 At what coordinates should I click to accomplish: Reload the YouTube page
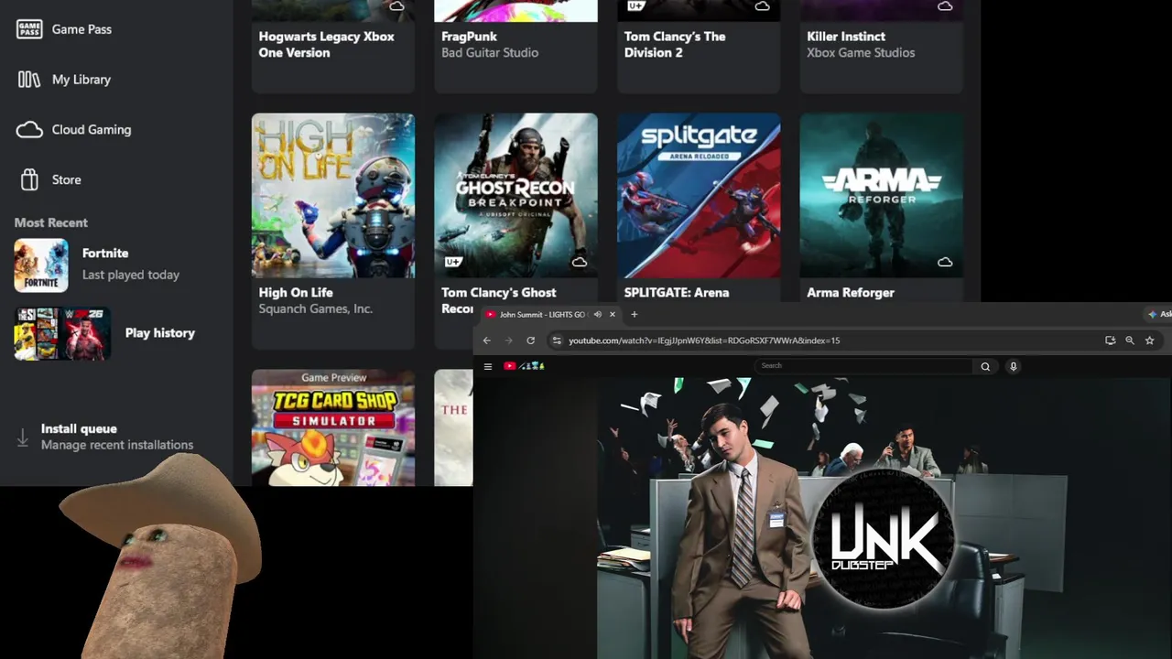530,340
